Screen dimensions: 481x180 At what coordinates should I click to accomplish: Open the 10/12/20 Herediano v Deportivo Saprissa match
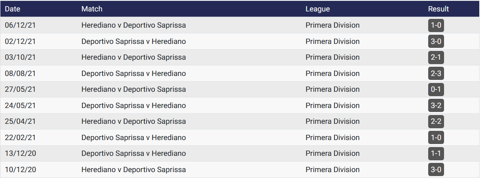coord(133,169)
